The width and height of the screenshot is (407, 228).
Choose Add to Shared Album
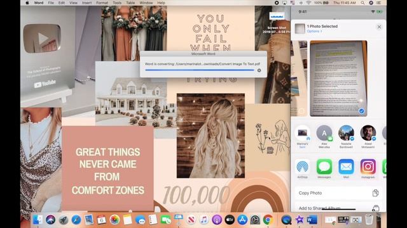point(338,207)
